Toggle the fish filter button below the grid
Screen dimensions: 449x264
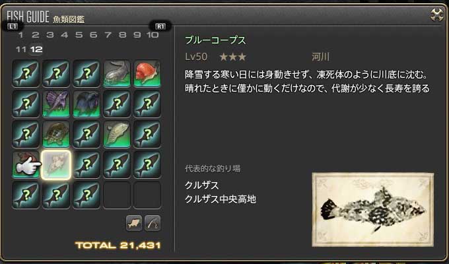tap(134, 223)
